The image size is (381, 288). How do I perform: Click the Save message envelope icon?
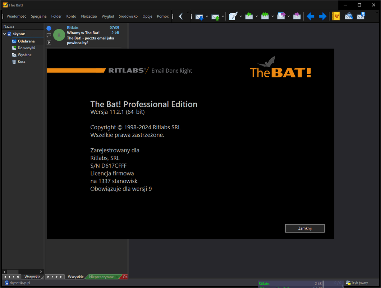[361, 16]
